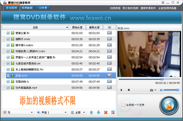The height and width of the screenshot is (121, 183).
Task: Toggle 3D icon for 碟中谍4.webm
Action: tap(110, 45)
